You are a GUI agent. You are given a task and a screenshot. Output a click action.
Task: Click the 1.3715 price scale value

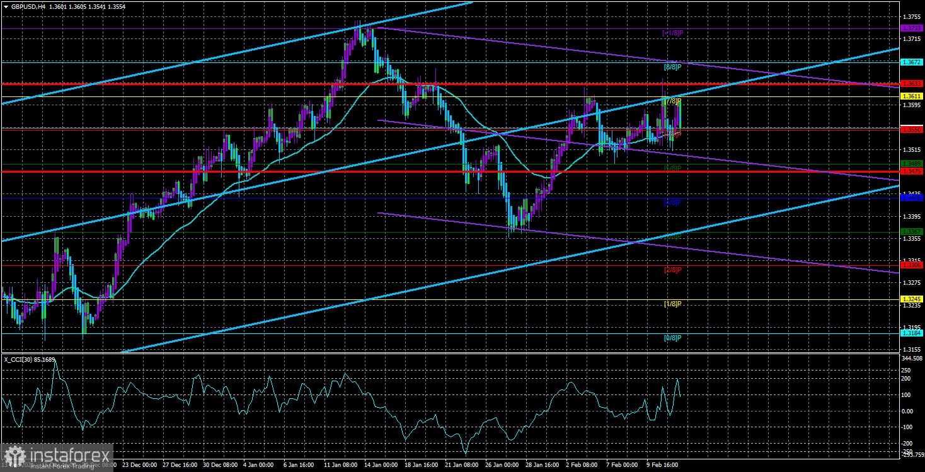point(912,39)
